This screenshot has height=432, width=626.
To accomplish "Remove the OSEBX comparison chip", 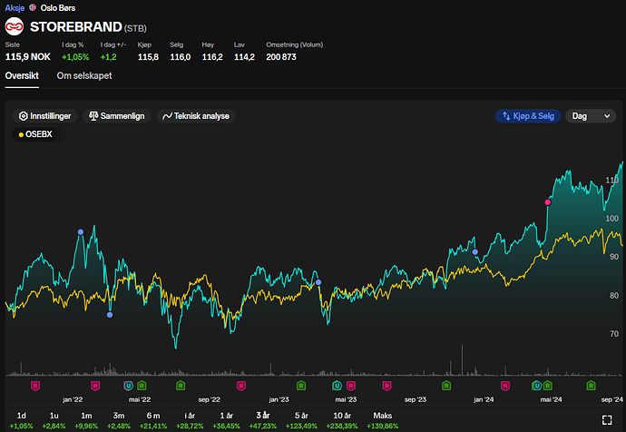I will pos(35,134).
